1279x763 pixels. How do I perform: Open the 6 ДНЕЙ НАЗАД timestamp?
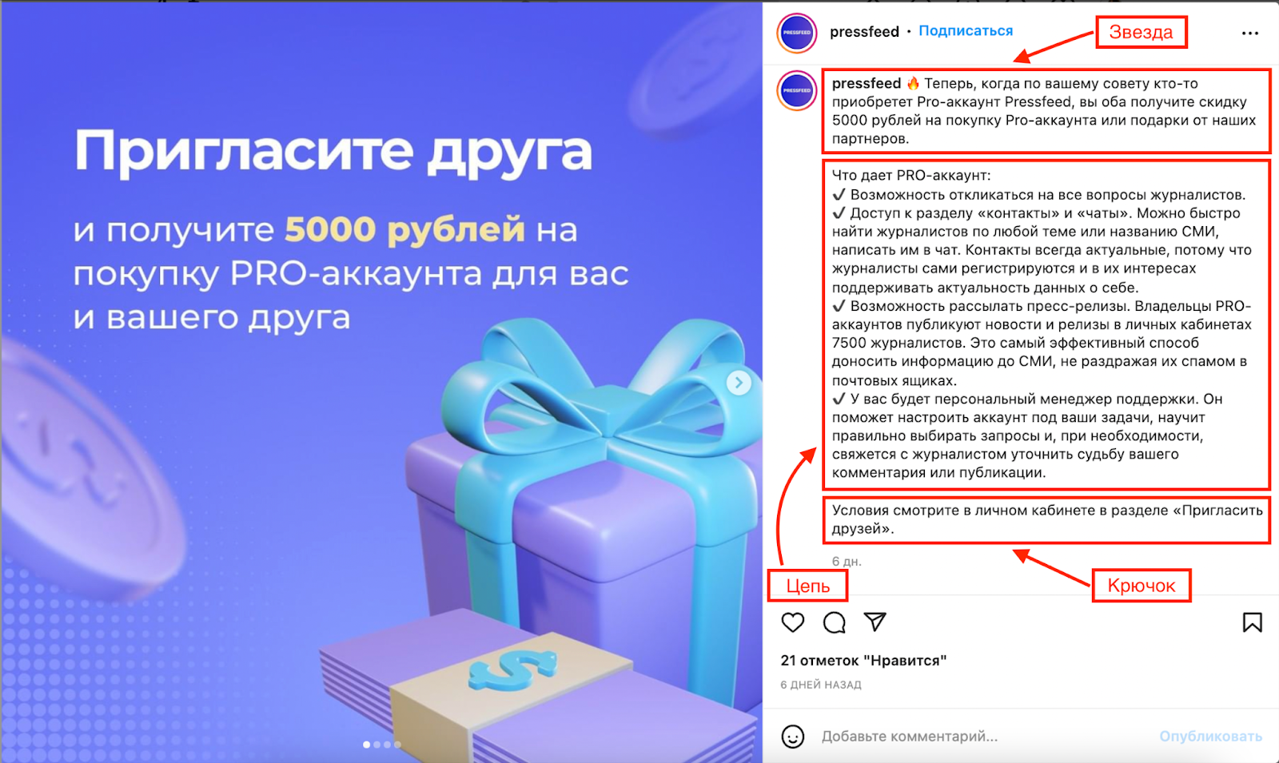[x=821, y=685]
